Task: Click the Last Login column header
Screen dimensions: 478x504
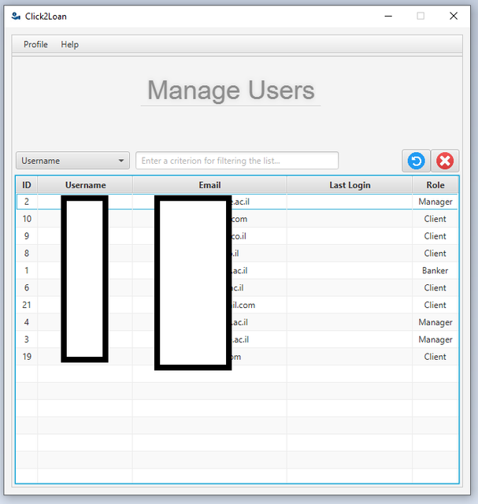Action: click(x=350, y=185)
